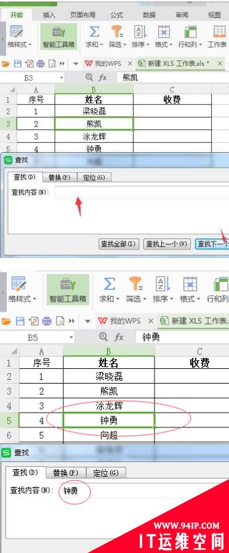Open the name box dropdown showing B5
229x553 pixels.
[71, 337]
